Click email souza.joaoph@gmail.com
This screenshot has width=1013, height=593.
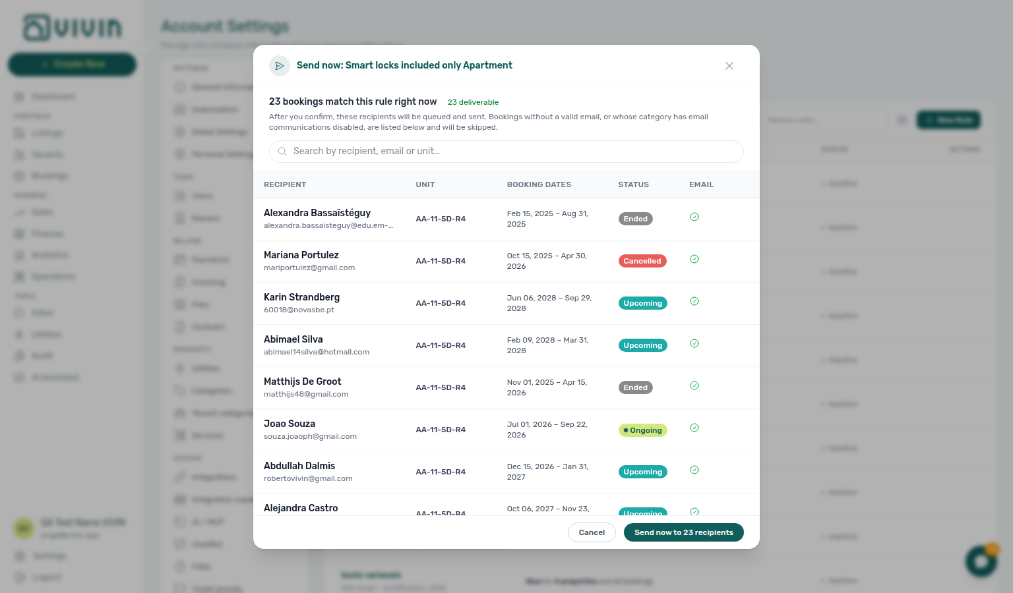pyautogui.click(x=310, y=436)
